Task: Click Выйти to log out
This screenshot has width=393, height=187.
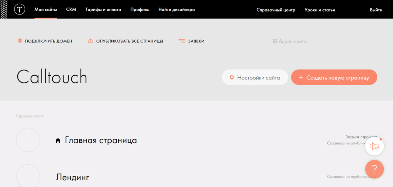Action: click(x=376, y=10)
